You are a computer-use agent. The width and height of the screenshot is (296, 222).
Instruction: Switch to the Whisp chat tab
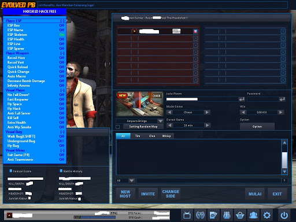click(x=166, y=136)
